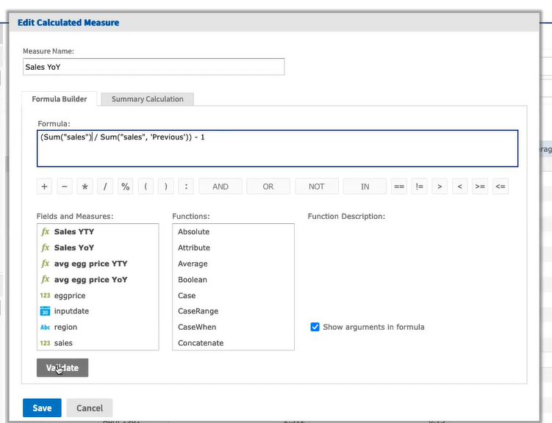The height and width of the screenshot is (423, 552).
Task: Pick the sales field name
Action: pos(63,343)
